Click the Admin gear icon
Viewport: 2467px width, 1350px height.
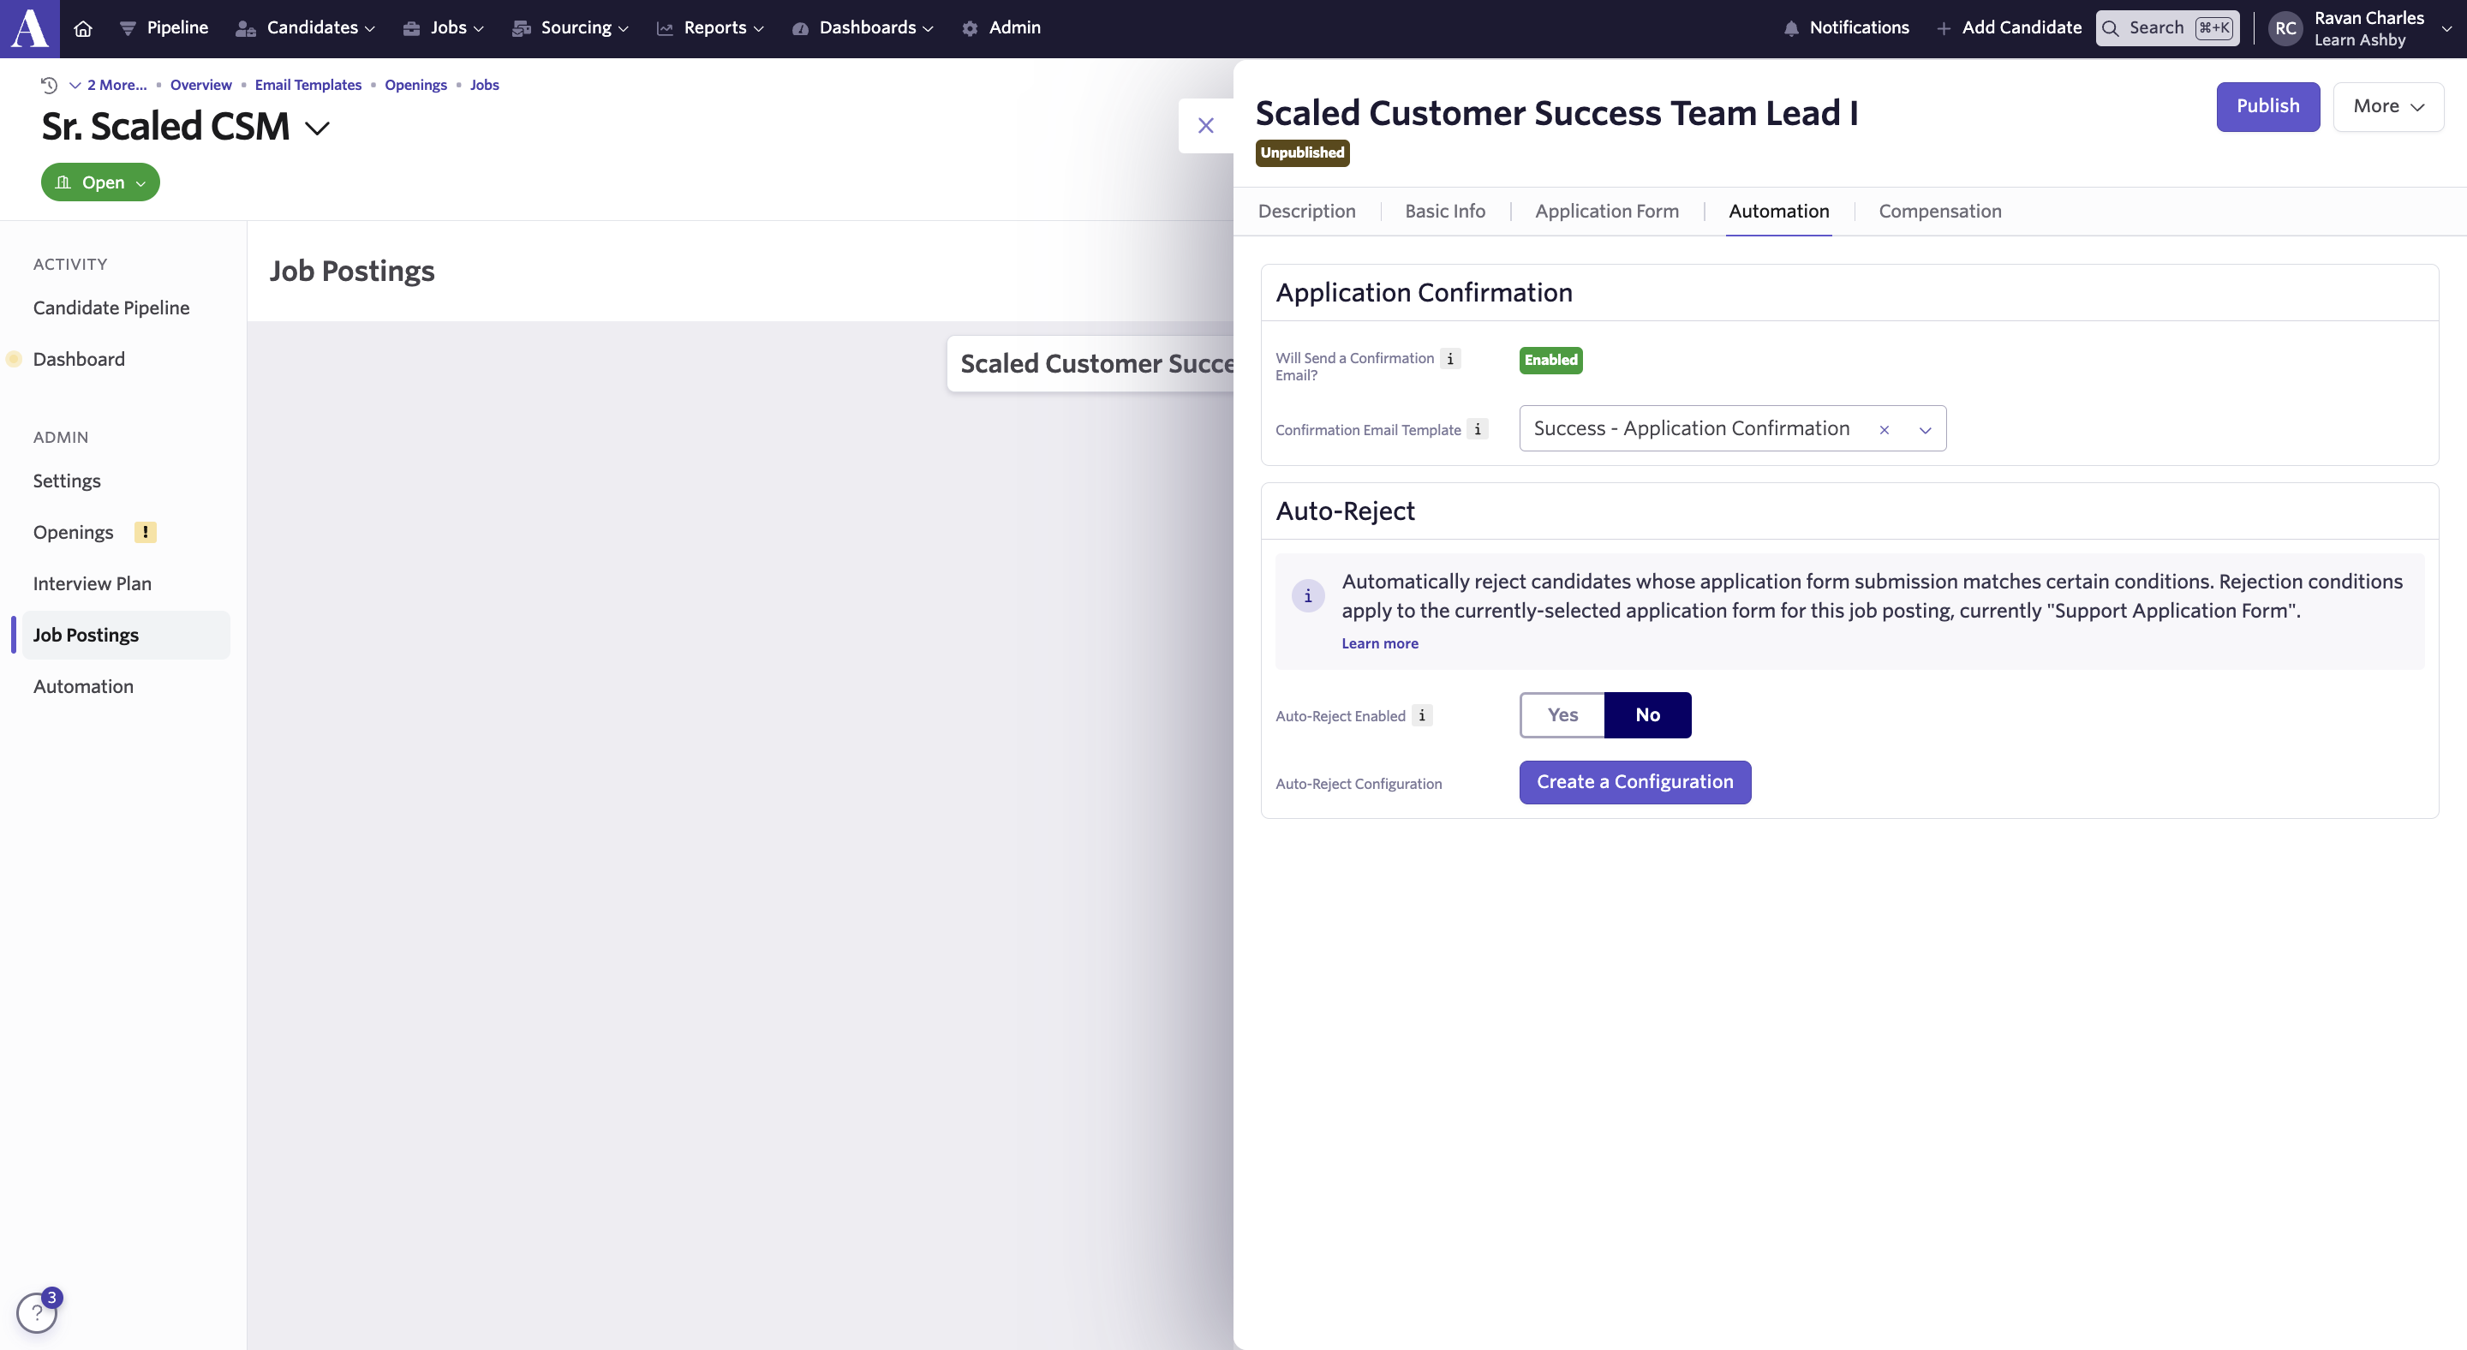971,27
